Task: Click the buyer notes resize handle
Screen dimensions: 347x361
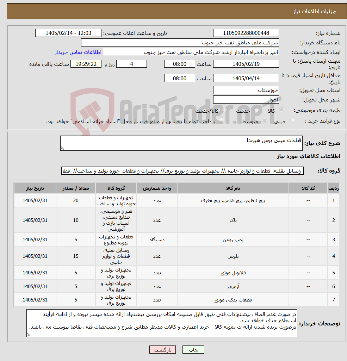Action: tap(29, 335)
